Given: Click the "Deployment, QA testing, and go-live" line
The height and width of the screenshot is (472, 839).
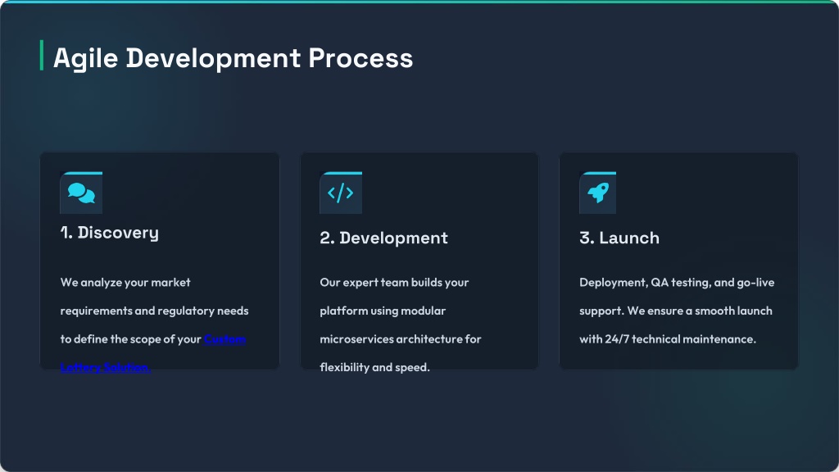Looking at the screenshot, I should tap(676, 283).
